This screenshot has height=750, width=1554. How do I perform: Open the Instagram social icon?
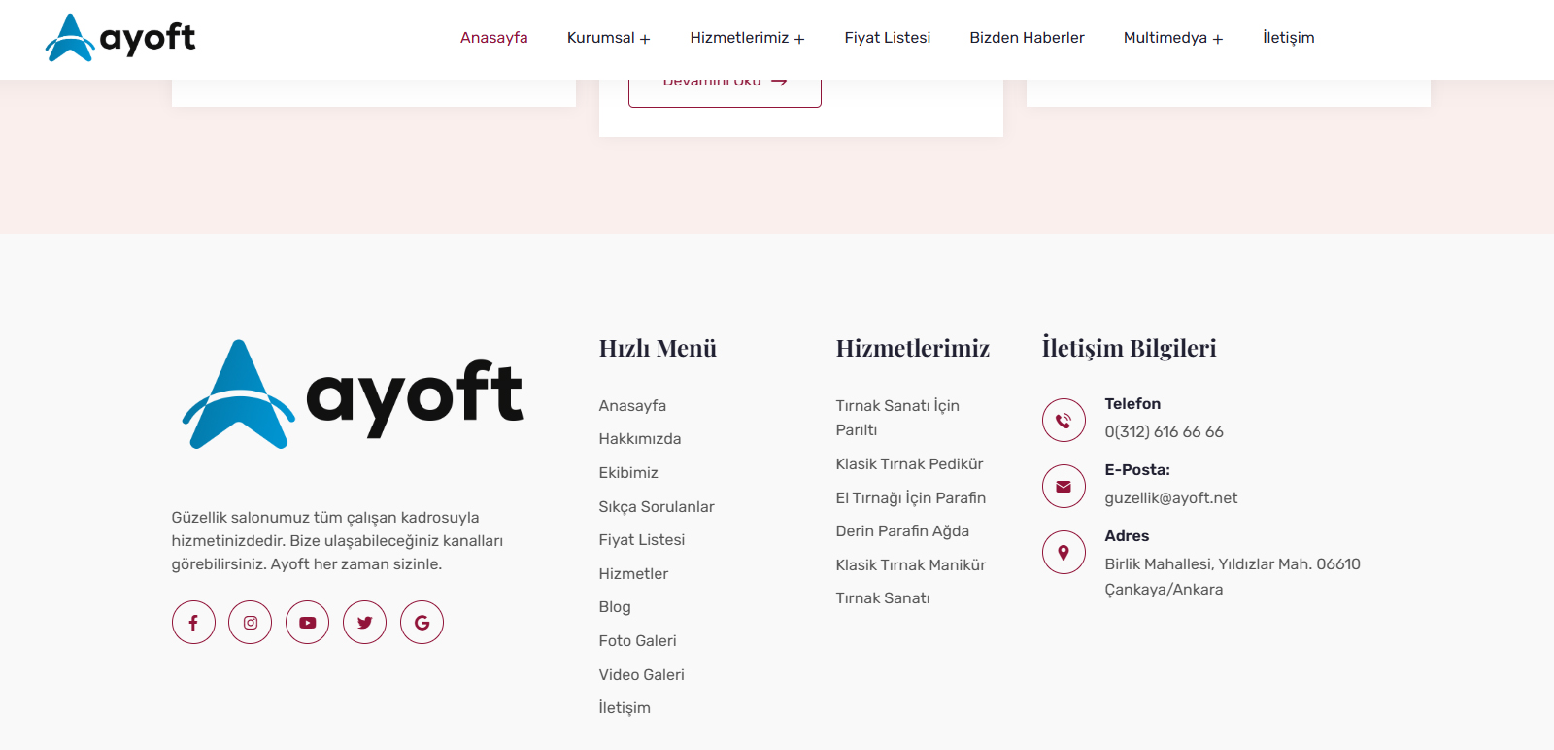[x=251, y=623]
